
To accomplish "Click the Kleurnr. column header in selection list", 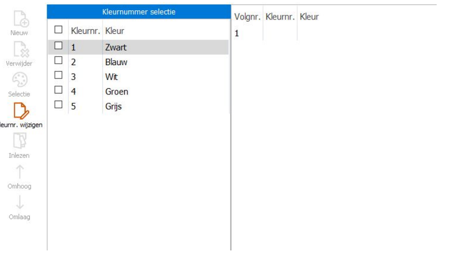I will coord(85,31).
